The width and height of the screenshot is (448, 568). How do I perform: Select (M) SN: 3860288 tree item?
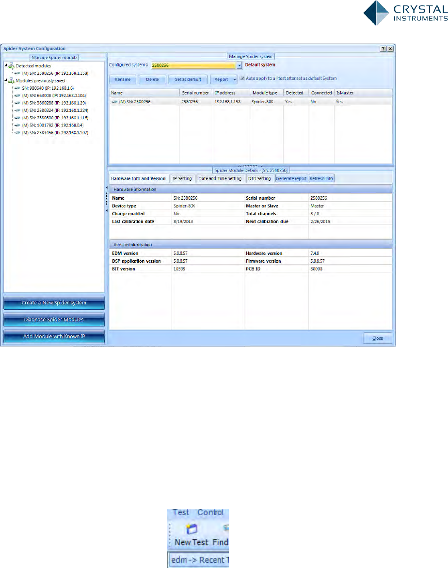click(x=54, y=103)
